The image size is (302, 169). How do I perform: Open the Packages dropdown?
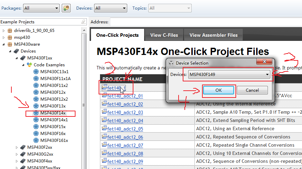tap(41, 8)
